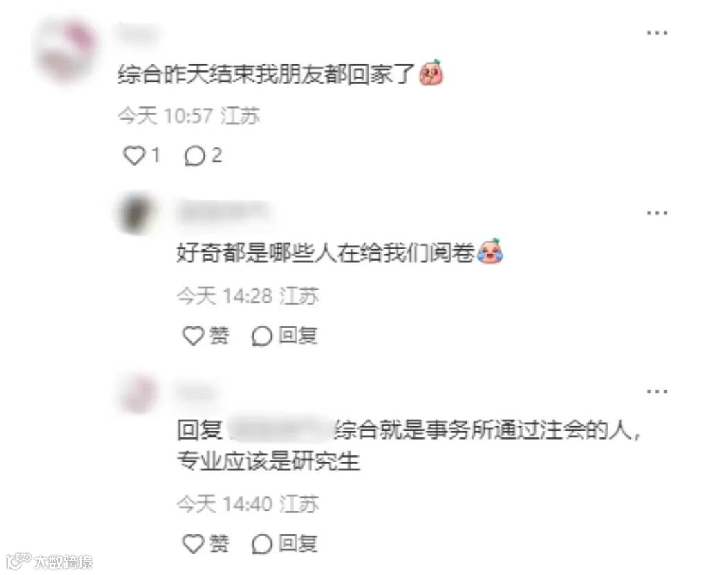Open the top commenter's blurred avatar
This screenshot has height=575, width=708.
(x=67, y=50)
